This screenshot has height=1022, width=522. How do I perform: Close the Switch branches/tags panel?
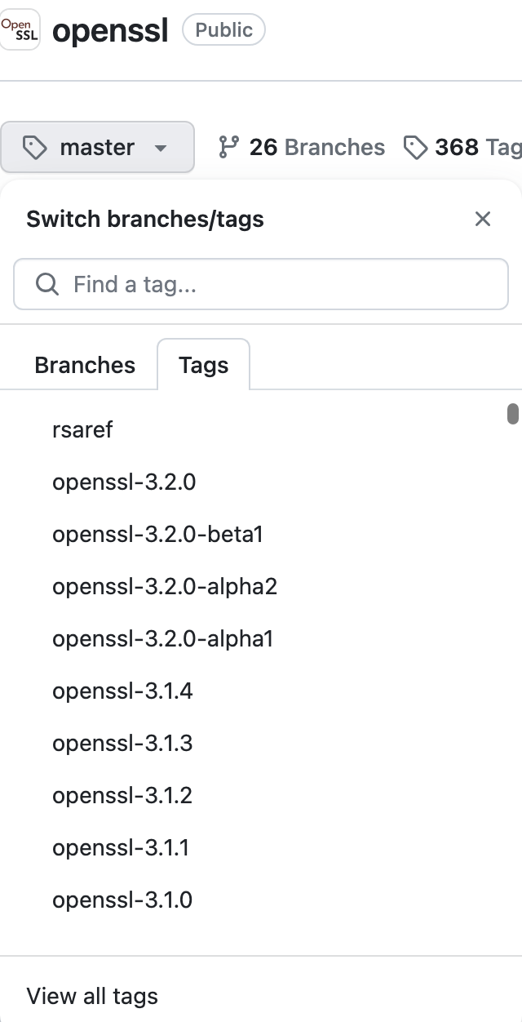(483, 219)
